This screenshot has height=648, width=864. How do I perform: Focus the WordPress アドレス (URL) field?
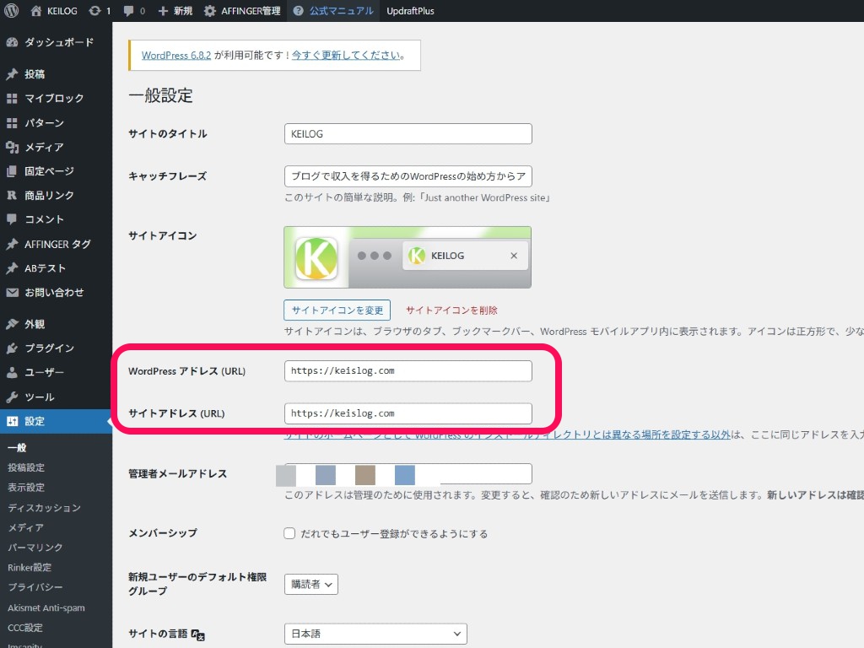pos(408,371)
